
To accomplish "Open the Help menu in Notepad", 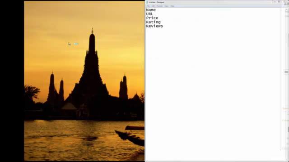I will pyautogui.click(x=172, y=6).
